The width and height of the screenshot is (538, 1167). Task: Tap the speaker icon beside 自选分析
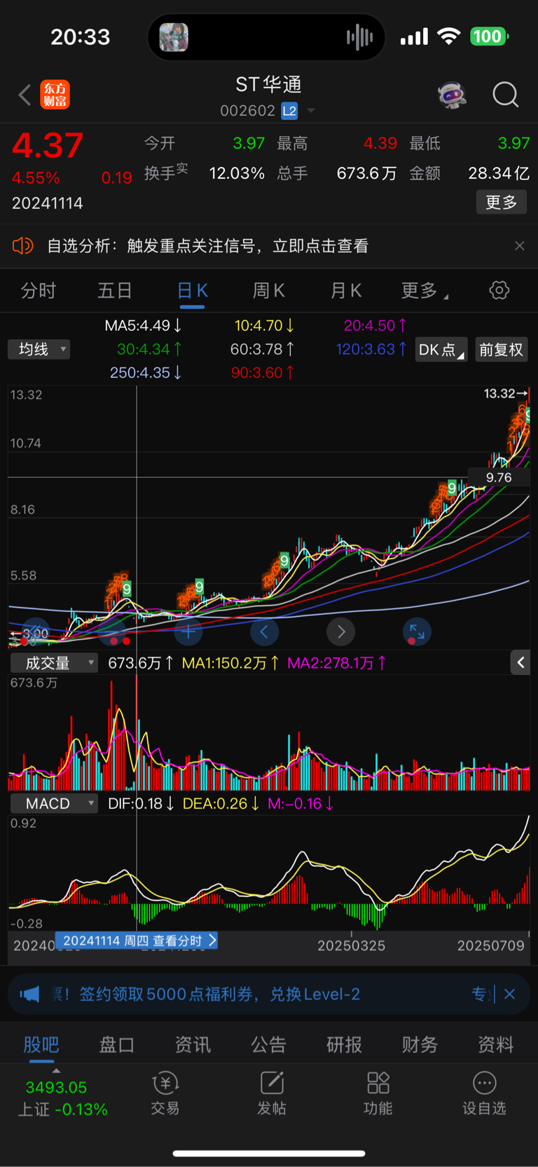(x=23, y=246)
